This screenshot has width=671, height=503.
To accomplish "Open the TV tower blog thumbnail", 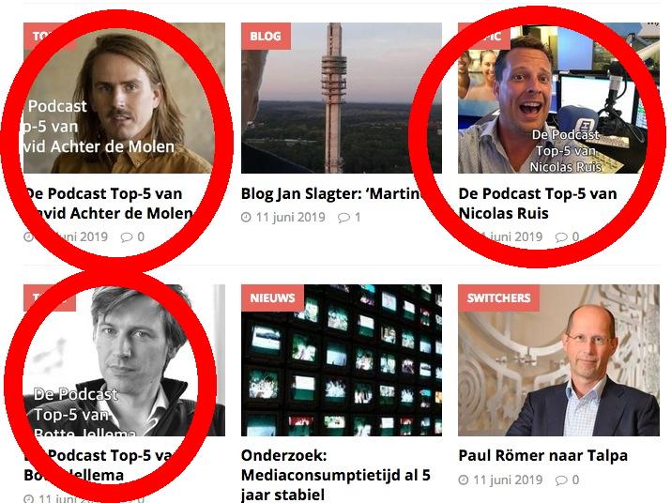I will coord(342,98).
